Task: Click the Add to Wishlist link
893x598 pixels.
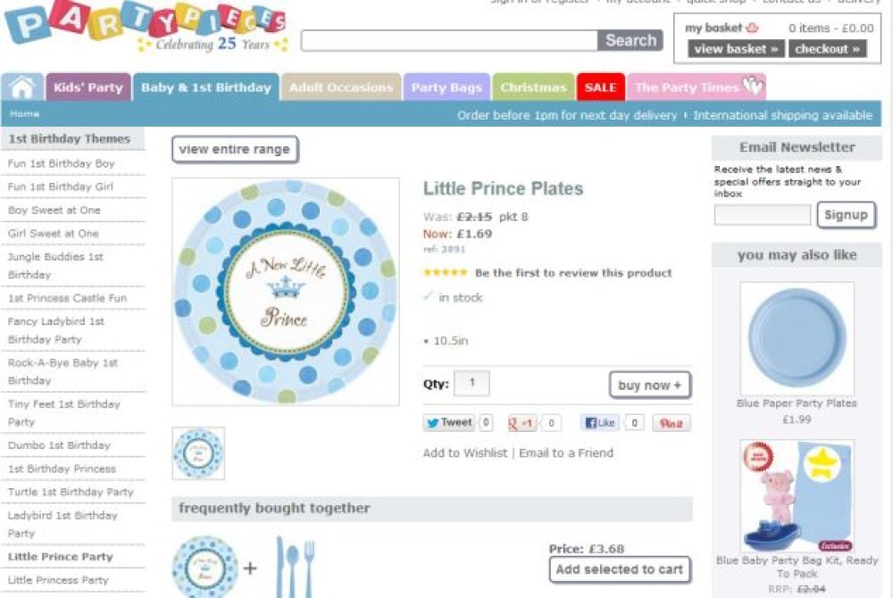Action: point(464,453)
